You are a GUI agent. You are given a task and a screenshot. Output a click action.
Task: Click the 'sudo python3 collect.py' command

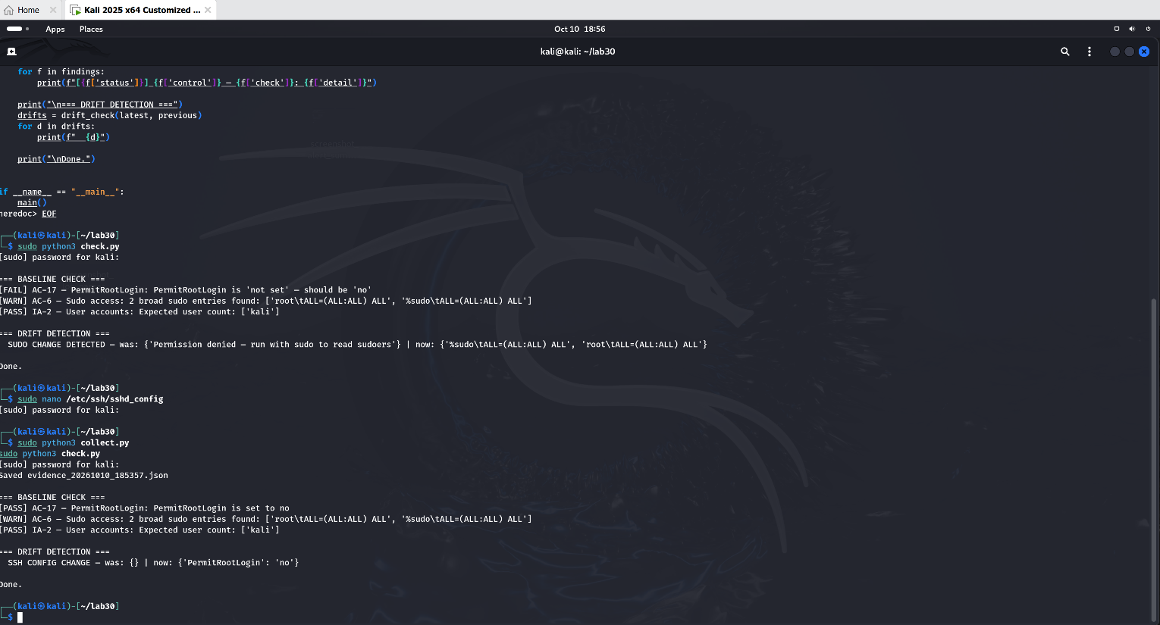(x=74, y=442)
